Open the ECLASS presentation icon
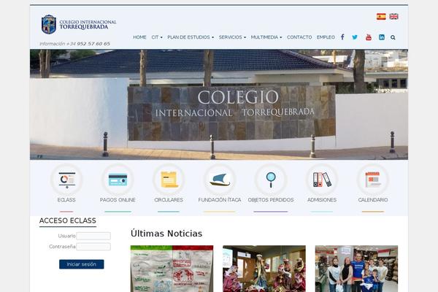Image resolution: width=438 pixels, height=292 pixels. (x=66, y=180)
